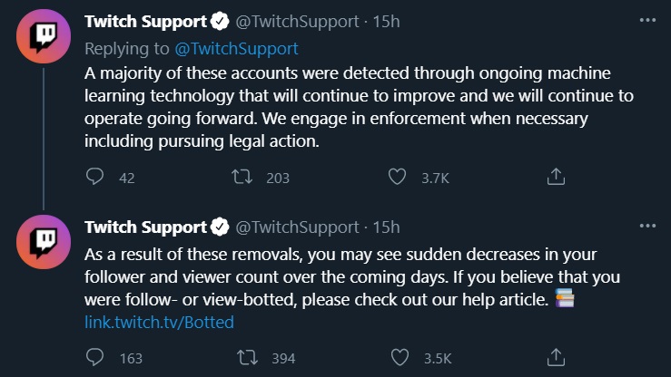
Task: Open @TwitchSupport mention in Replying to line
Action: (236, 48)
